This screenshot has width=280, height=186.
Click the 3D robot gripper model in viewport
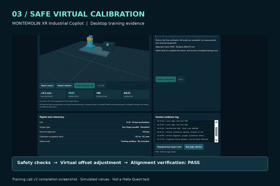[x=90, y=42]
